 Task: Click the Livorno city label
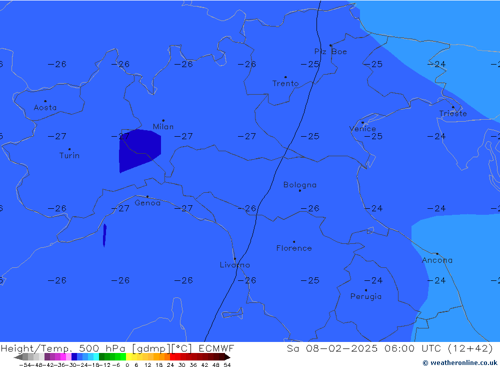coord(235,265)
